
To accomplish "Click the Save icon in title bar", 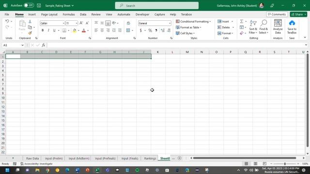I will (39, 5).
